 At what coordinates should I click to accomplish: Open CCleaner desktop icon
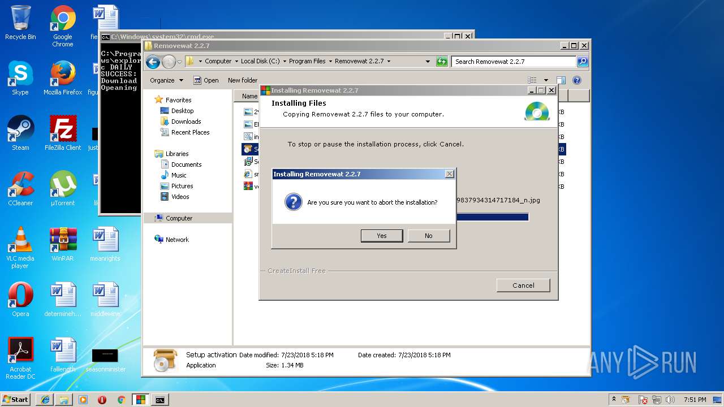tap(20, 189)
